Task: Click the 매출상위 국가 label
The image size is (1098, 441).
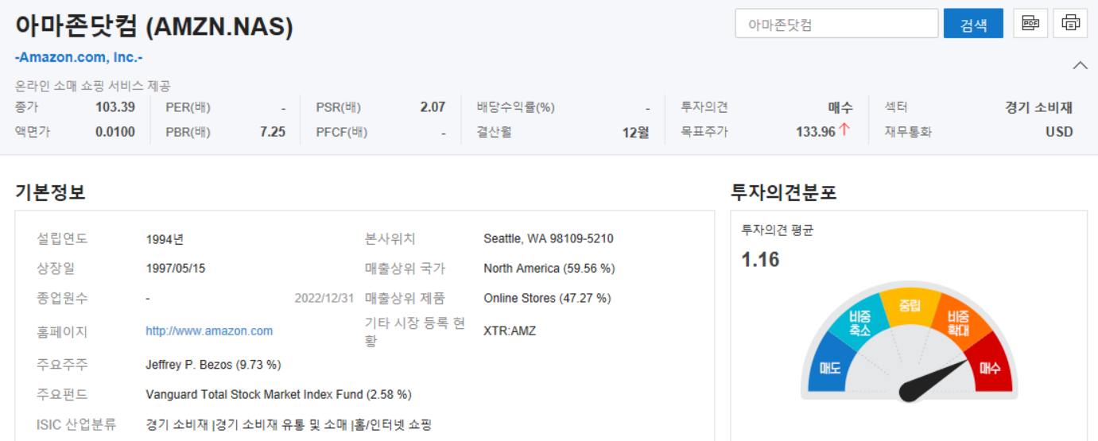Action: pos(405,269)
